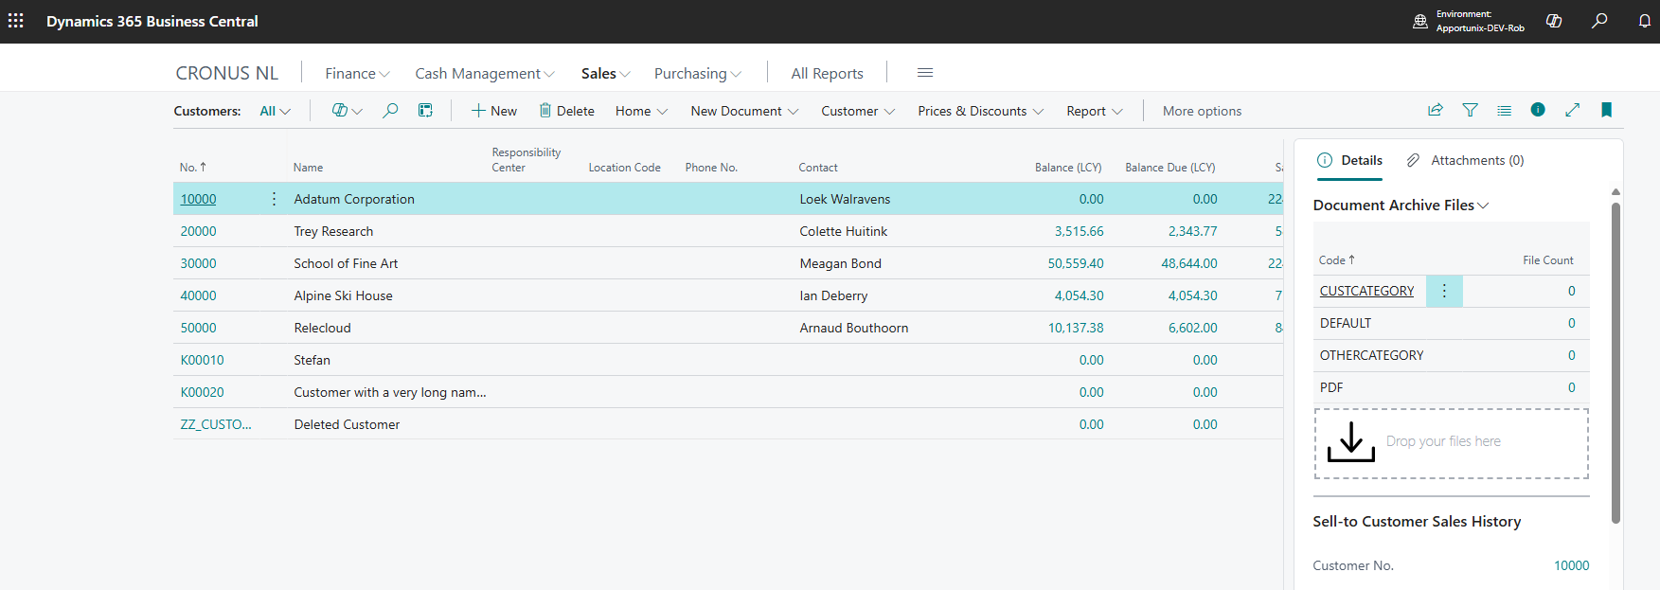Open the Customer action dropdown

click(858, 111)
